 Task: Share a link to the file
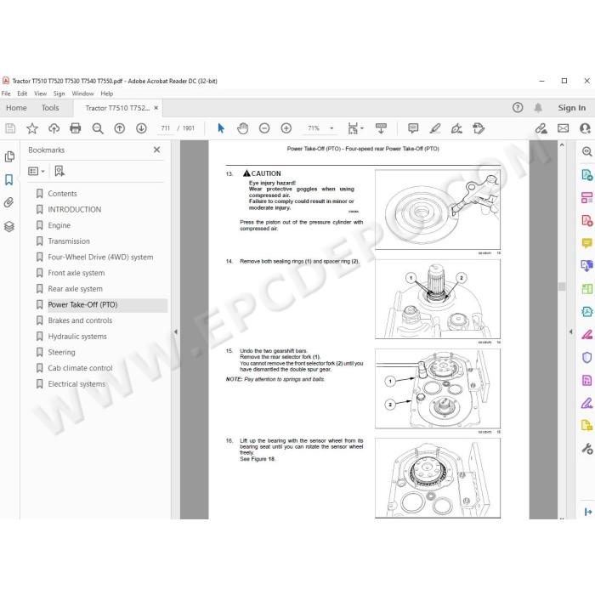[541, 128]
